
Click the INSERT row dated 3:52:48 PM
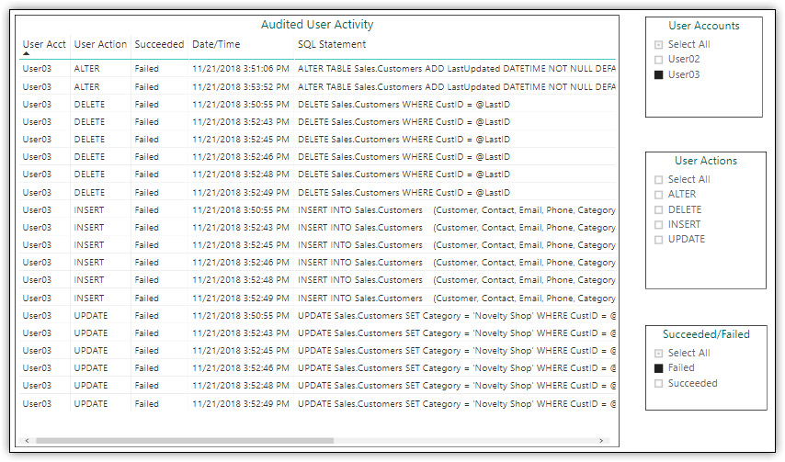pos(317,280)
